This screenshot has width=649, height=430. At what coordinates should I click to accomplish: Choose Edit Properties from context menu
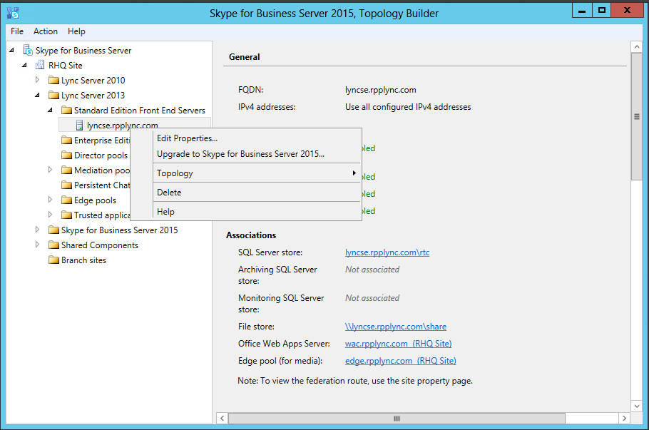[246, 138]
